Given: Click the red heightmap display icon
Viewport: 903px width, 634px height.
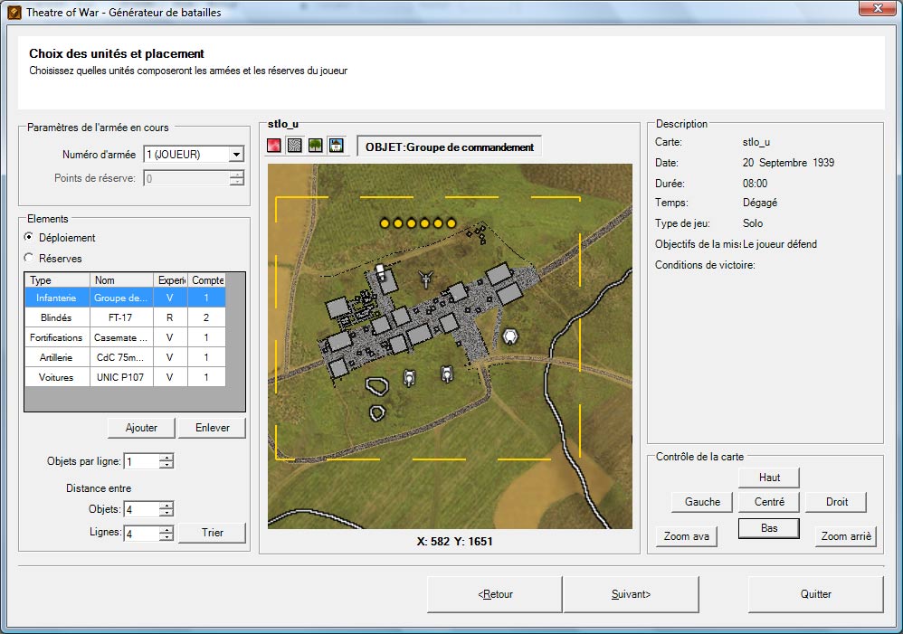Looking at the screenshot, I should pyautogui.click(x=274, y=146).
